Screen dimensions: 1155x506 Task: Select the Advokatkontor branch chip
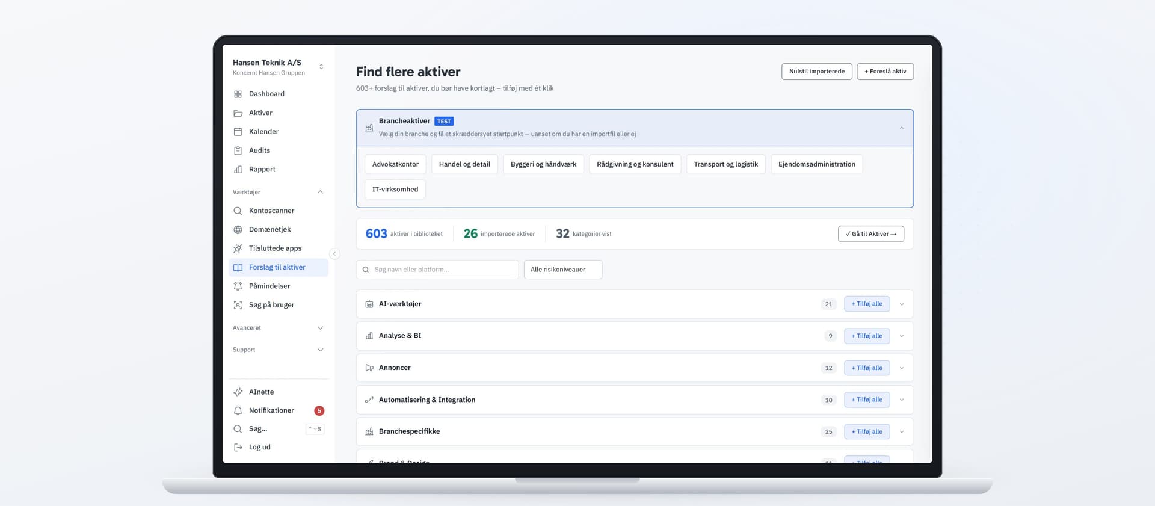click(395, 164)
